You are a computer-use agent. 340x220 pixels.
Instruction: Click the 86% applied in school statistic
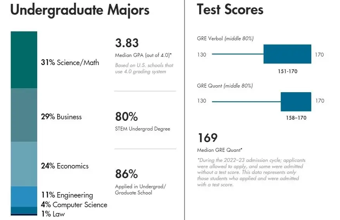[x=126, y=174]
